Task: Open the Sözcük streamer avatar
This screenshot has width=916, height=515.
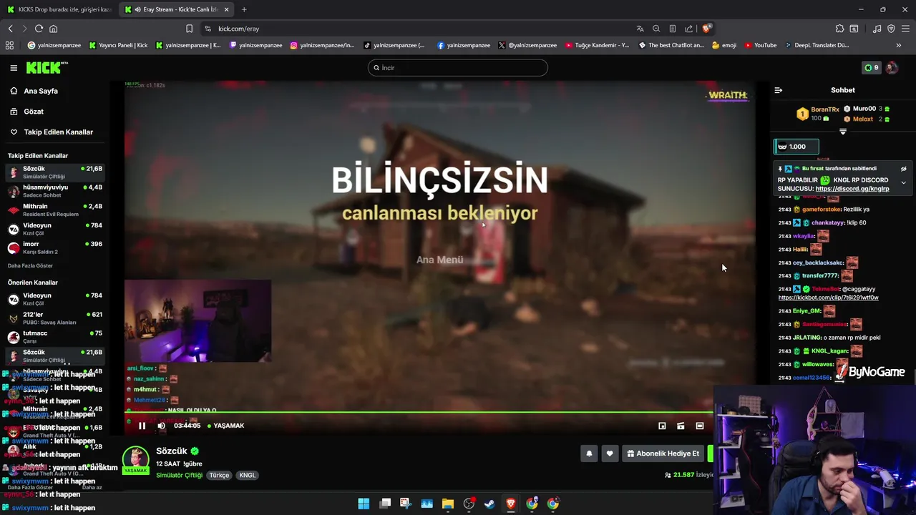Action: pyautogui.click(x=135, y=459)
